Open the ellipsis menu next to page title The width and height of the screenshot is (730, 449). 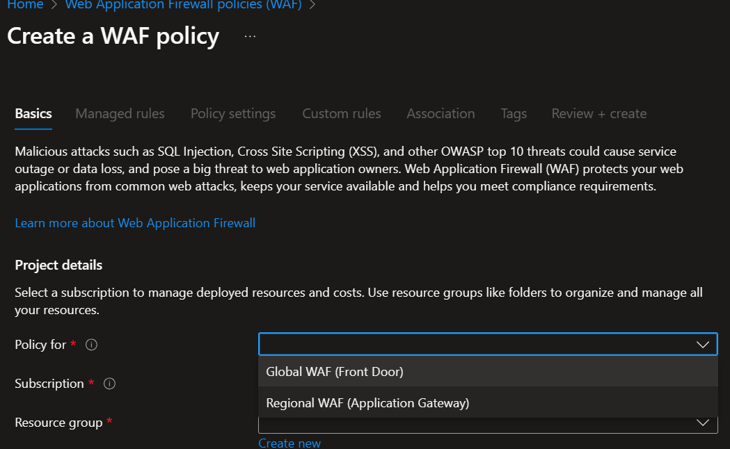tap(251, 36)
